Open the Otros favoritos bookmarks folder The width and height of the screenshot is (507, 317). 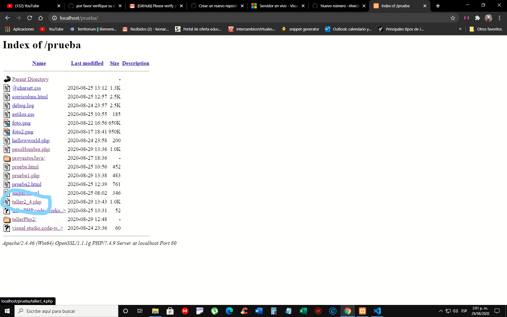point(486,29)
